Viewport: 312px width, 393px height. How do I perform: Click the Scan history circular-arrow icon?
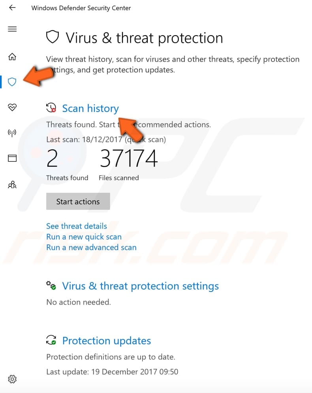51,107
